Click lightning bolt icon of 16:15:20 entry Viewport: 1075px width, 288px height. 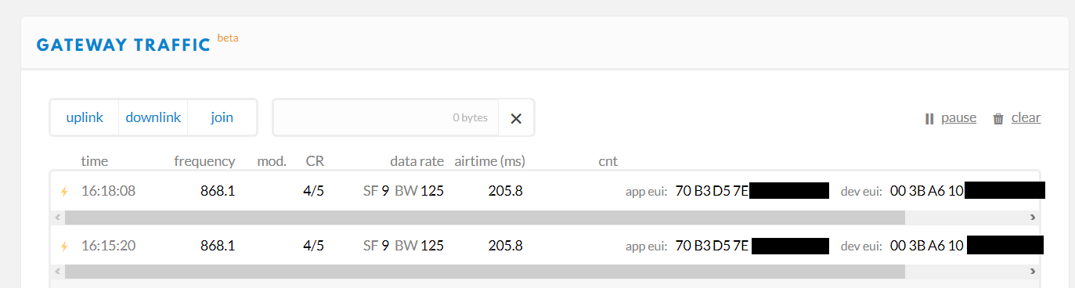pos(64,246)
